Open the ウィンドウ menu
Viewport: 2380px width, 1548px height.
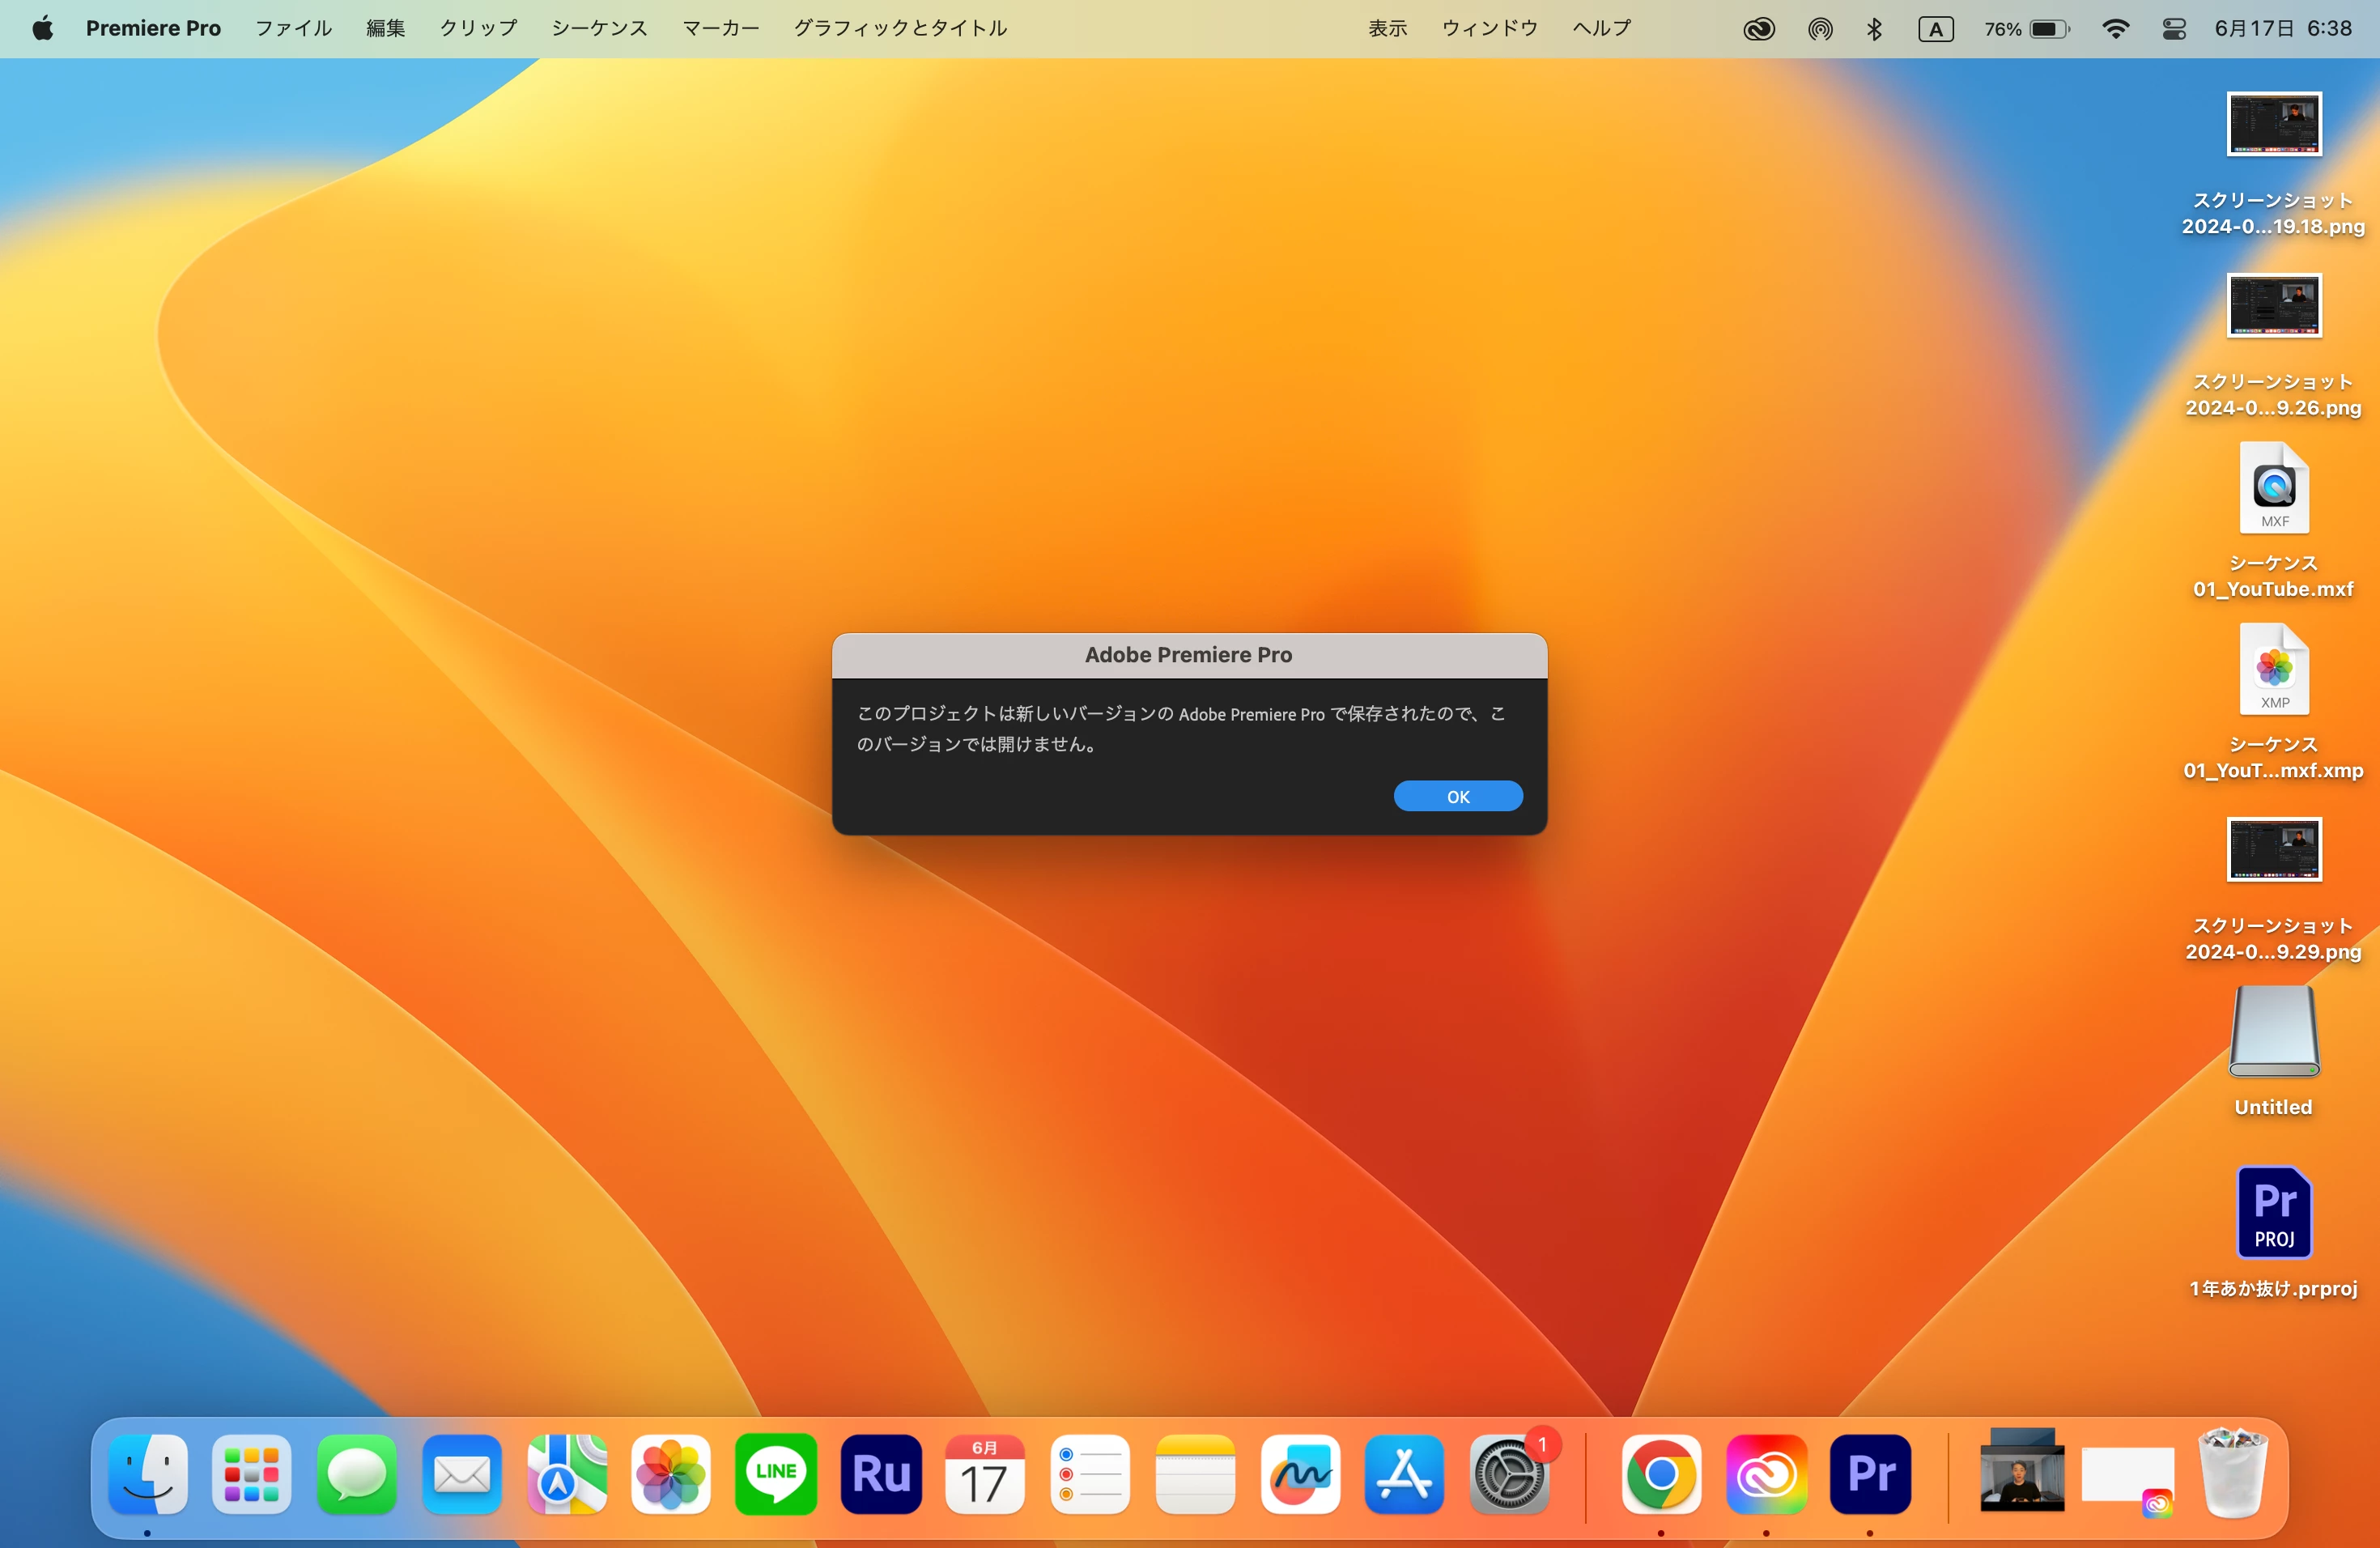pos(1489,28)
